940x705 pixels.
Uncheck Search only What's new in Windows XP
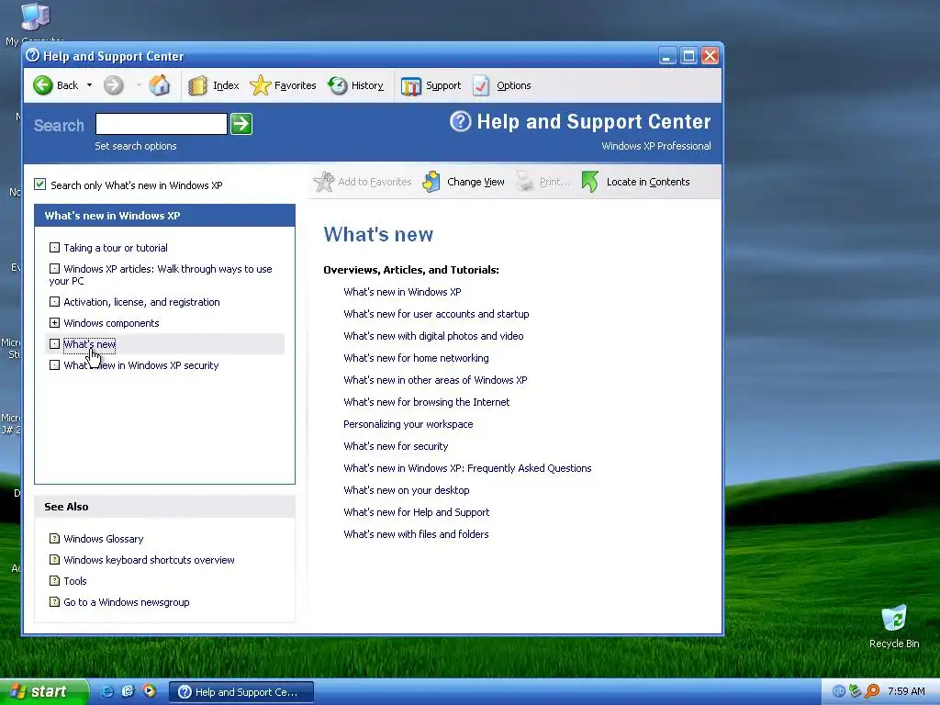[40, 185]
